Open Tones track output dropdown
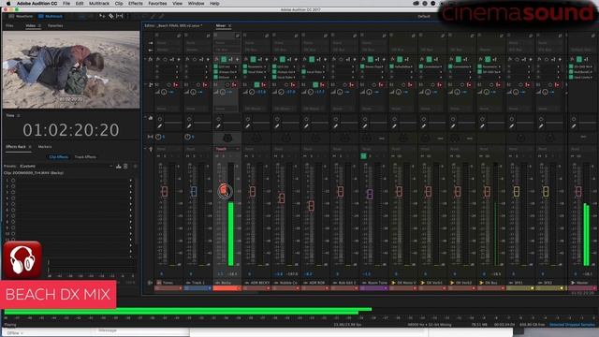This screenshot has width=599, height=337. tap(168, 50)
